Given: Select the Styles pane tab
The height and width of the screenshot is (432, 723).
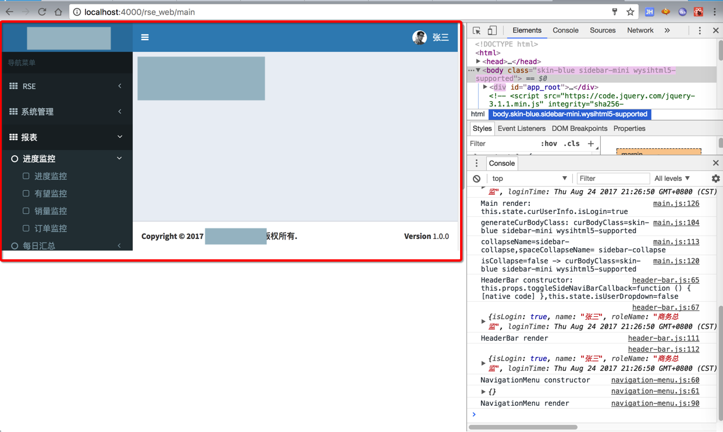Looking at the screenshot, I should tap(482, 128).
